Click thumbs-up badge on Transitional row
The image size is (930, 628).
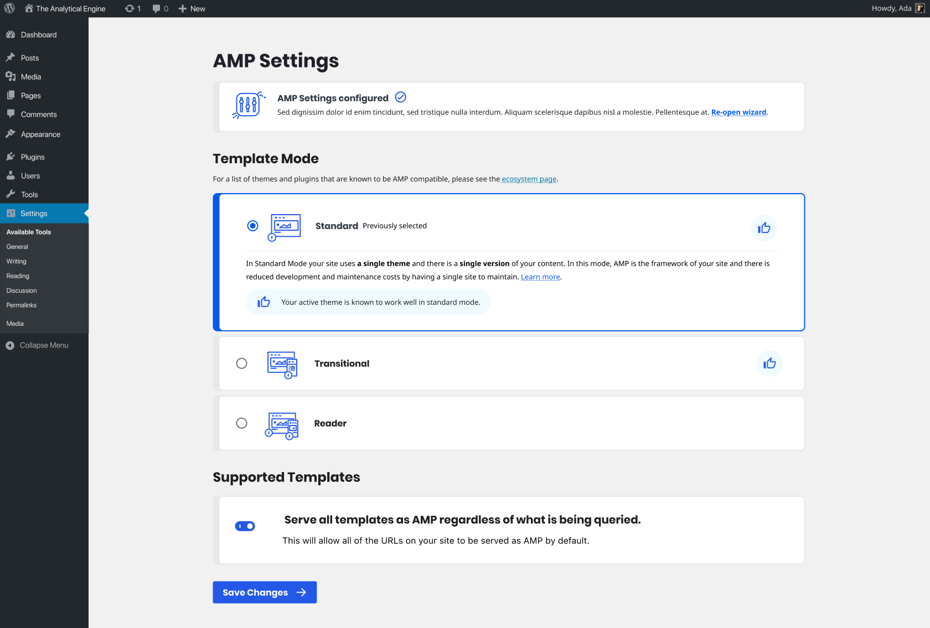pyautogui.click(x=769, y=364)
